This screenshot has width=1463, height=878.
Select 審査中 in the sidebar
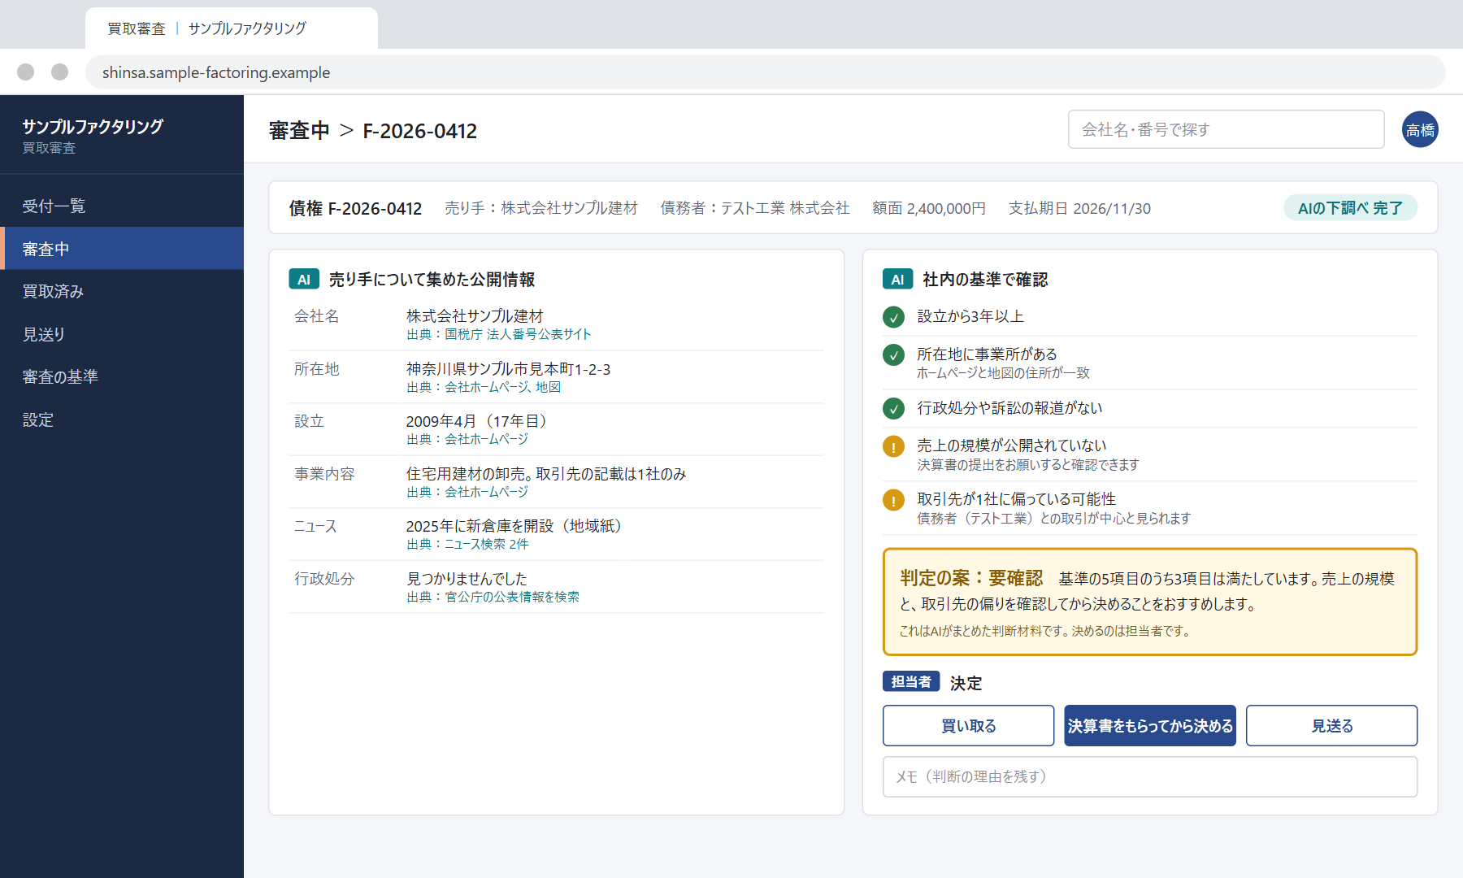click(122, 249)
